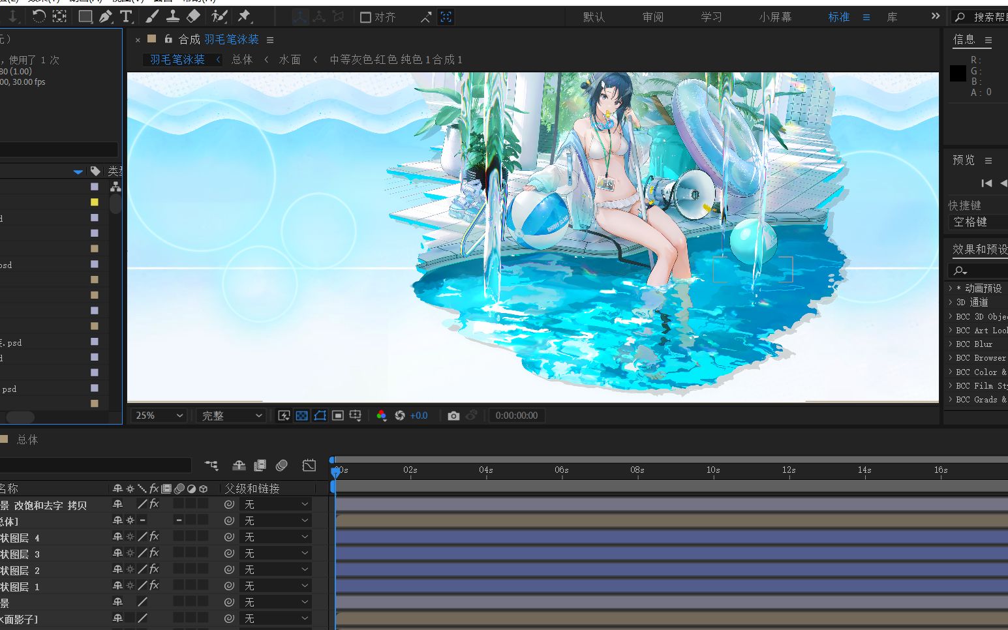Select the Eraser tool

(194, 16)
